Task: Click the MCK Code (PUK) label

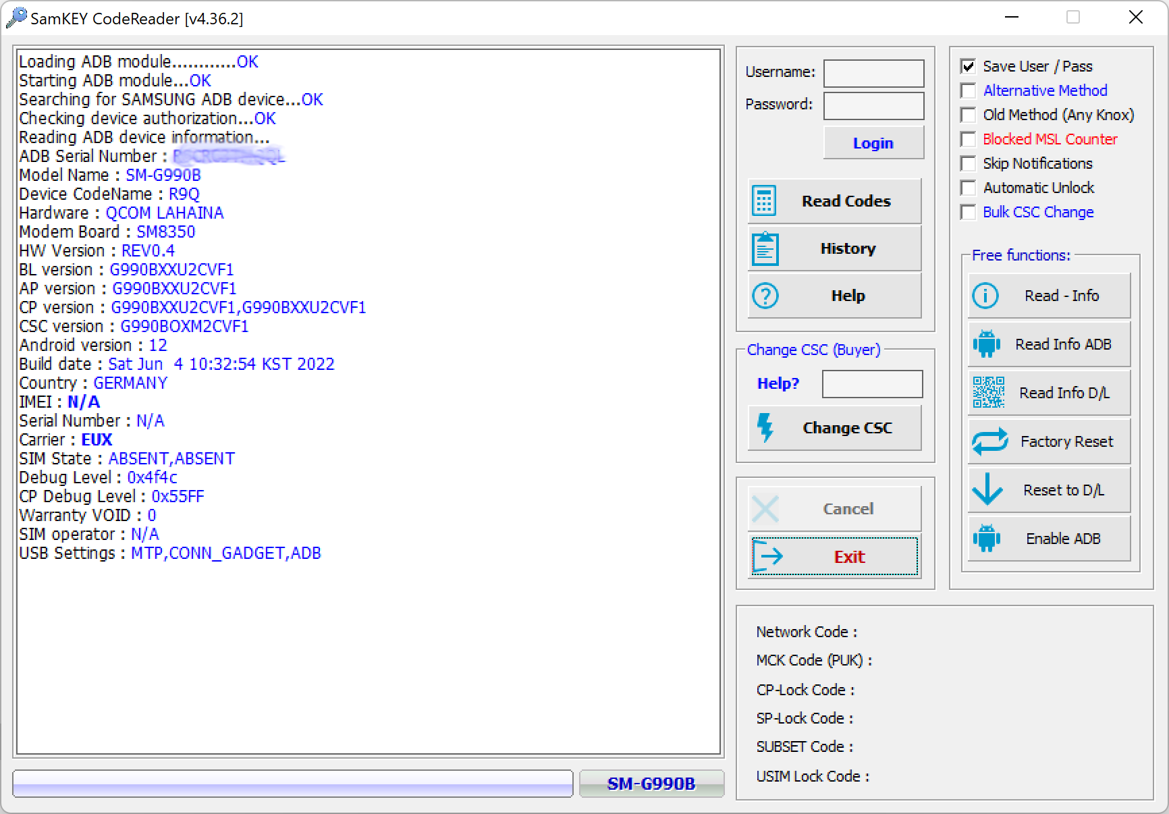Action: 814,660
